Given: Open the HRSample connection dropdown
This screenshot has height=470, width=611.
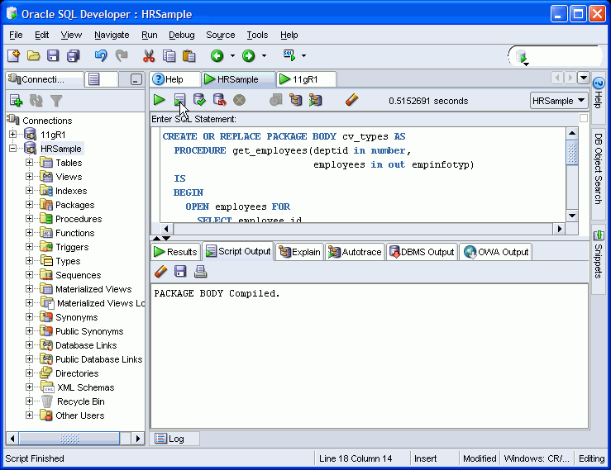Looking at the screenshot, I should coord(559,101).
